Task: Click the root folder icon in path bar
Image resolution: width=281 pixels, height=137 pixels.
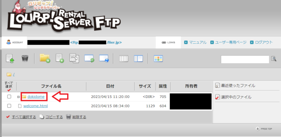Action: [9, 74]
